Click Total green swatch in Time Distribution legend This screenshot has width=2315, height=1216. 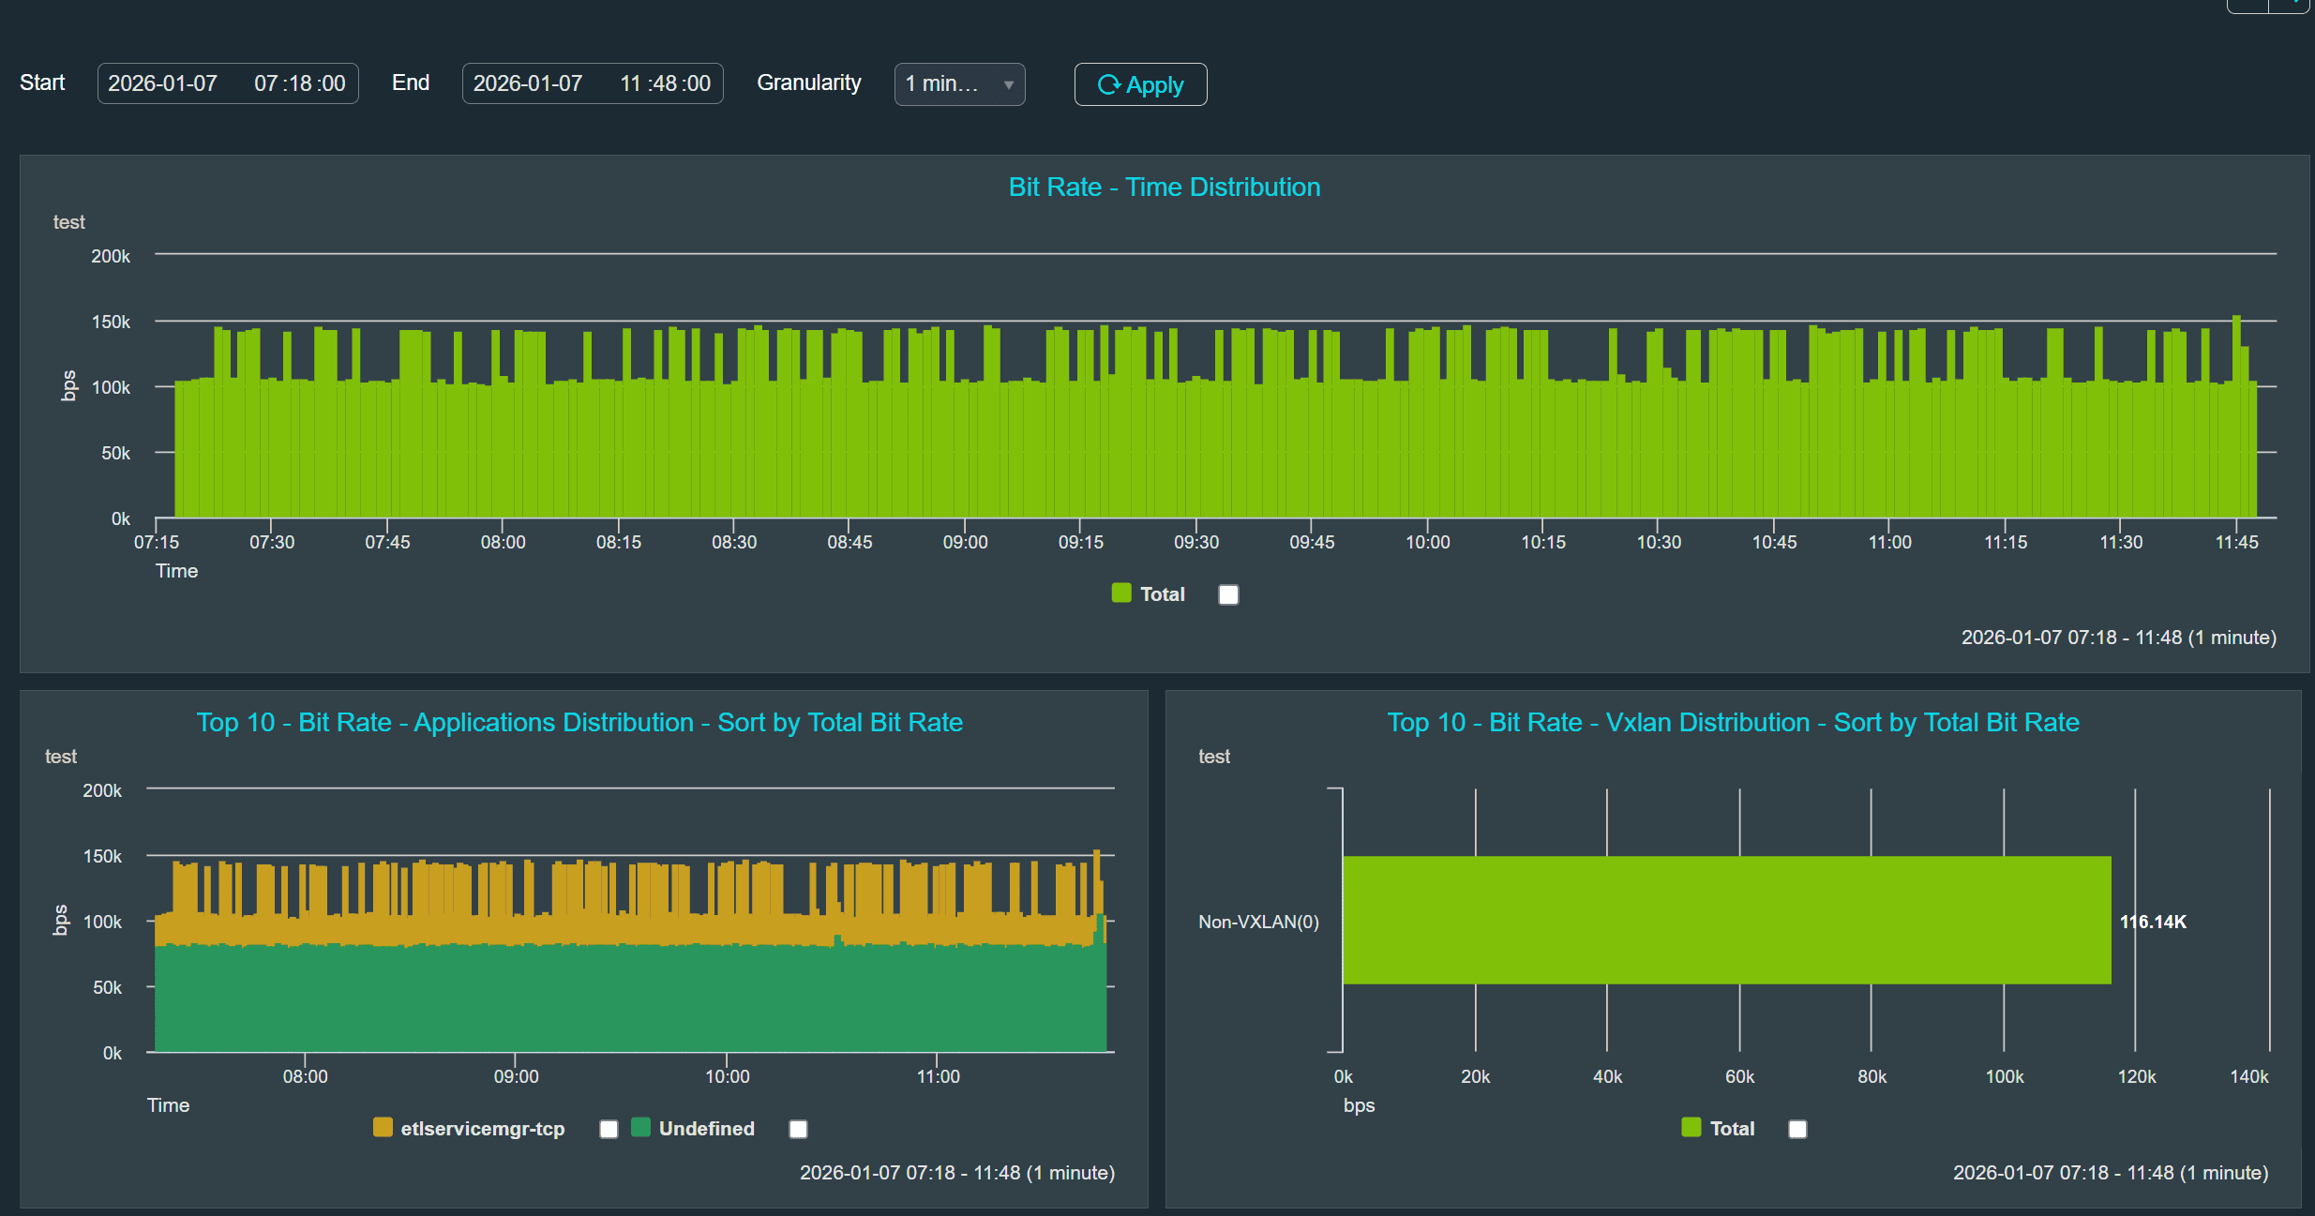pos(1121,593)
